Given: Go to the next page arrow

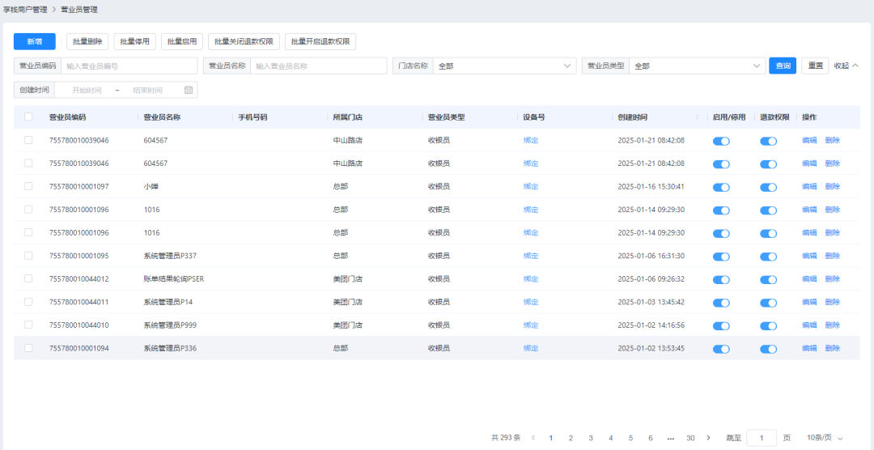Looking at the screenshot, I should coord(708,438).
